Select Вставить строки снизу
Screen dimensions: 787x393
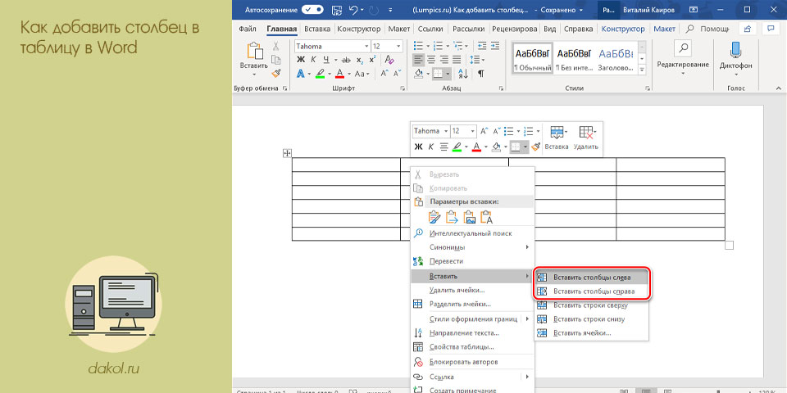[592, 318]
